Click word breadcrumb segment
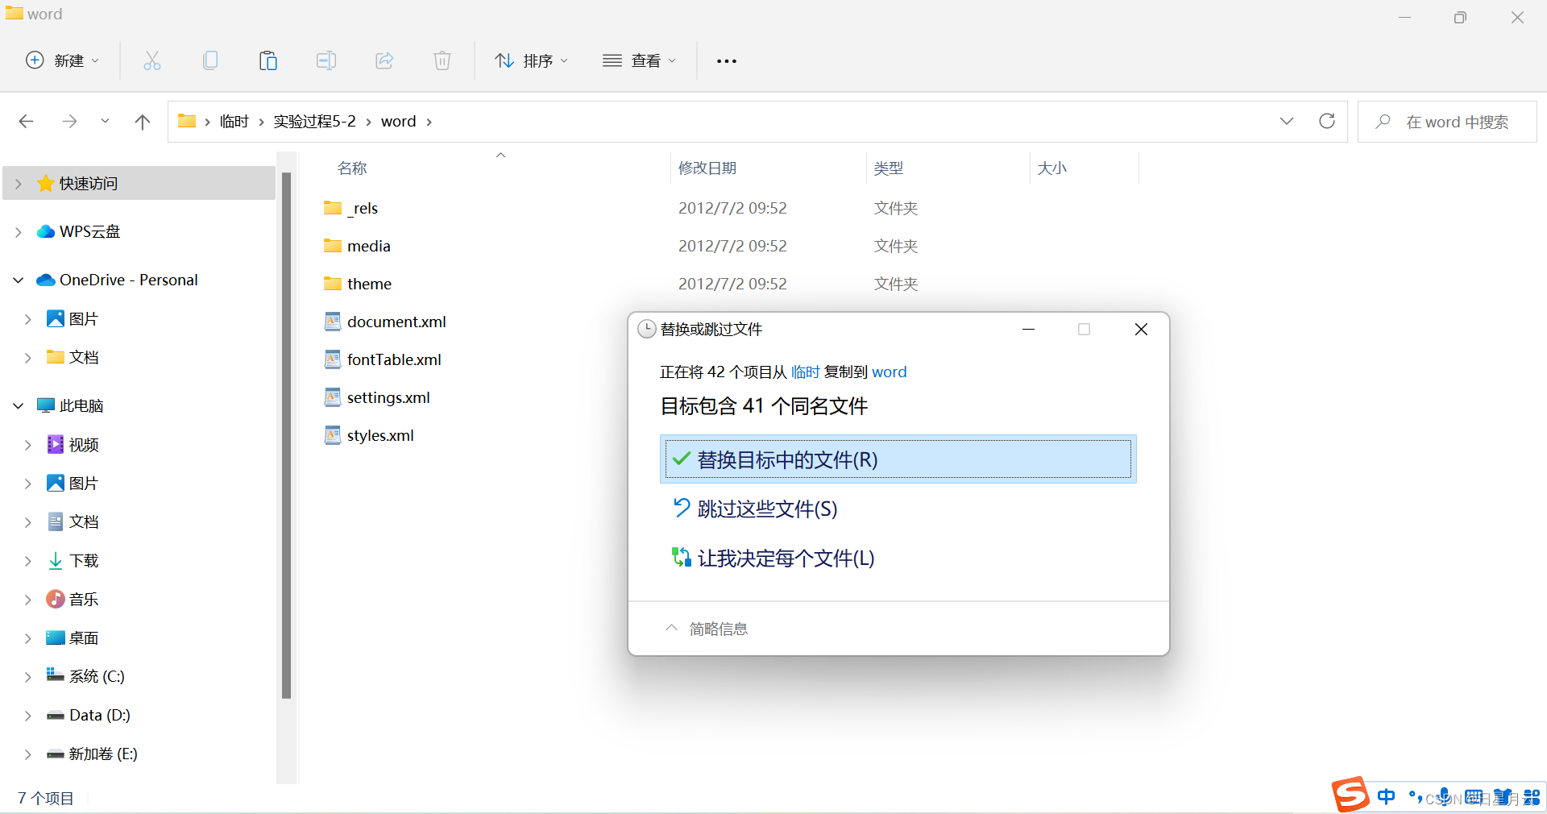The image size is (1547, 814). [399, 122]
